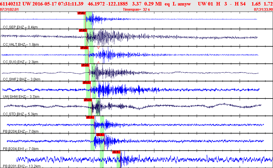This screenshot has height=168, width=273.
Task: Click the iPd0 pick flag on CC.SEP trace
Action: click(81, 13)
